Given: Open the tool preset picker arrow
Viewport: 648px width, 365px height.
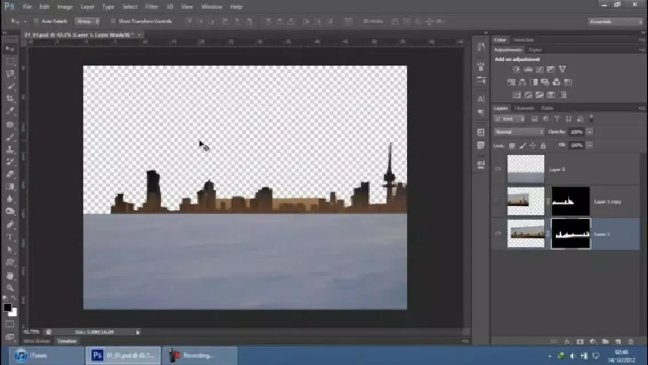Looking at the screenshot, I should click(25, 21).
